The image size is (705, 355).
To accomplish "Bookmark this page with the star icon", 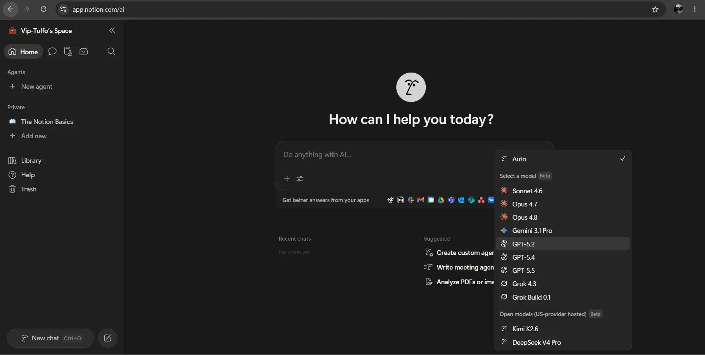I will 655,9.
